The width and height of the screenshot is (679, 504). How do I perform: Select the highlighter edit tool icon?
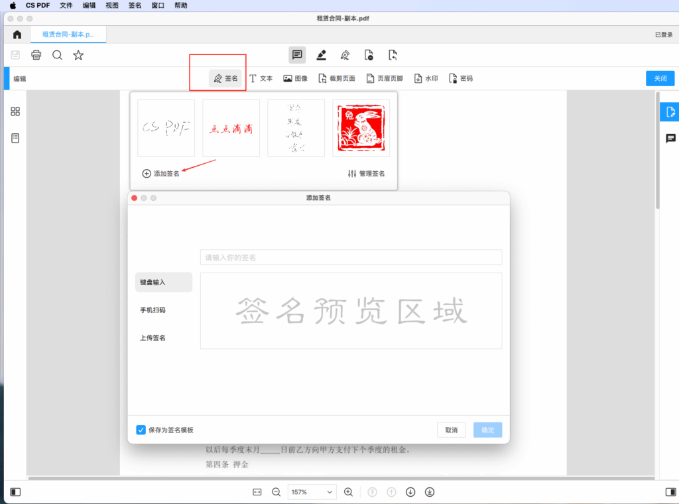[322, 55]
